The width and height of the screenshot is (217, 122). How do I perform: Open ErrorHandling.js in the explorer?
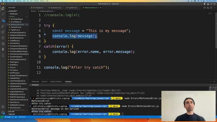click(x=17, y=19)
